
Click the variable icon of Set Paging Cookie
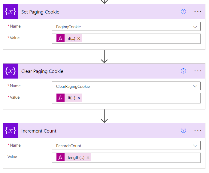tap(11, 12)
